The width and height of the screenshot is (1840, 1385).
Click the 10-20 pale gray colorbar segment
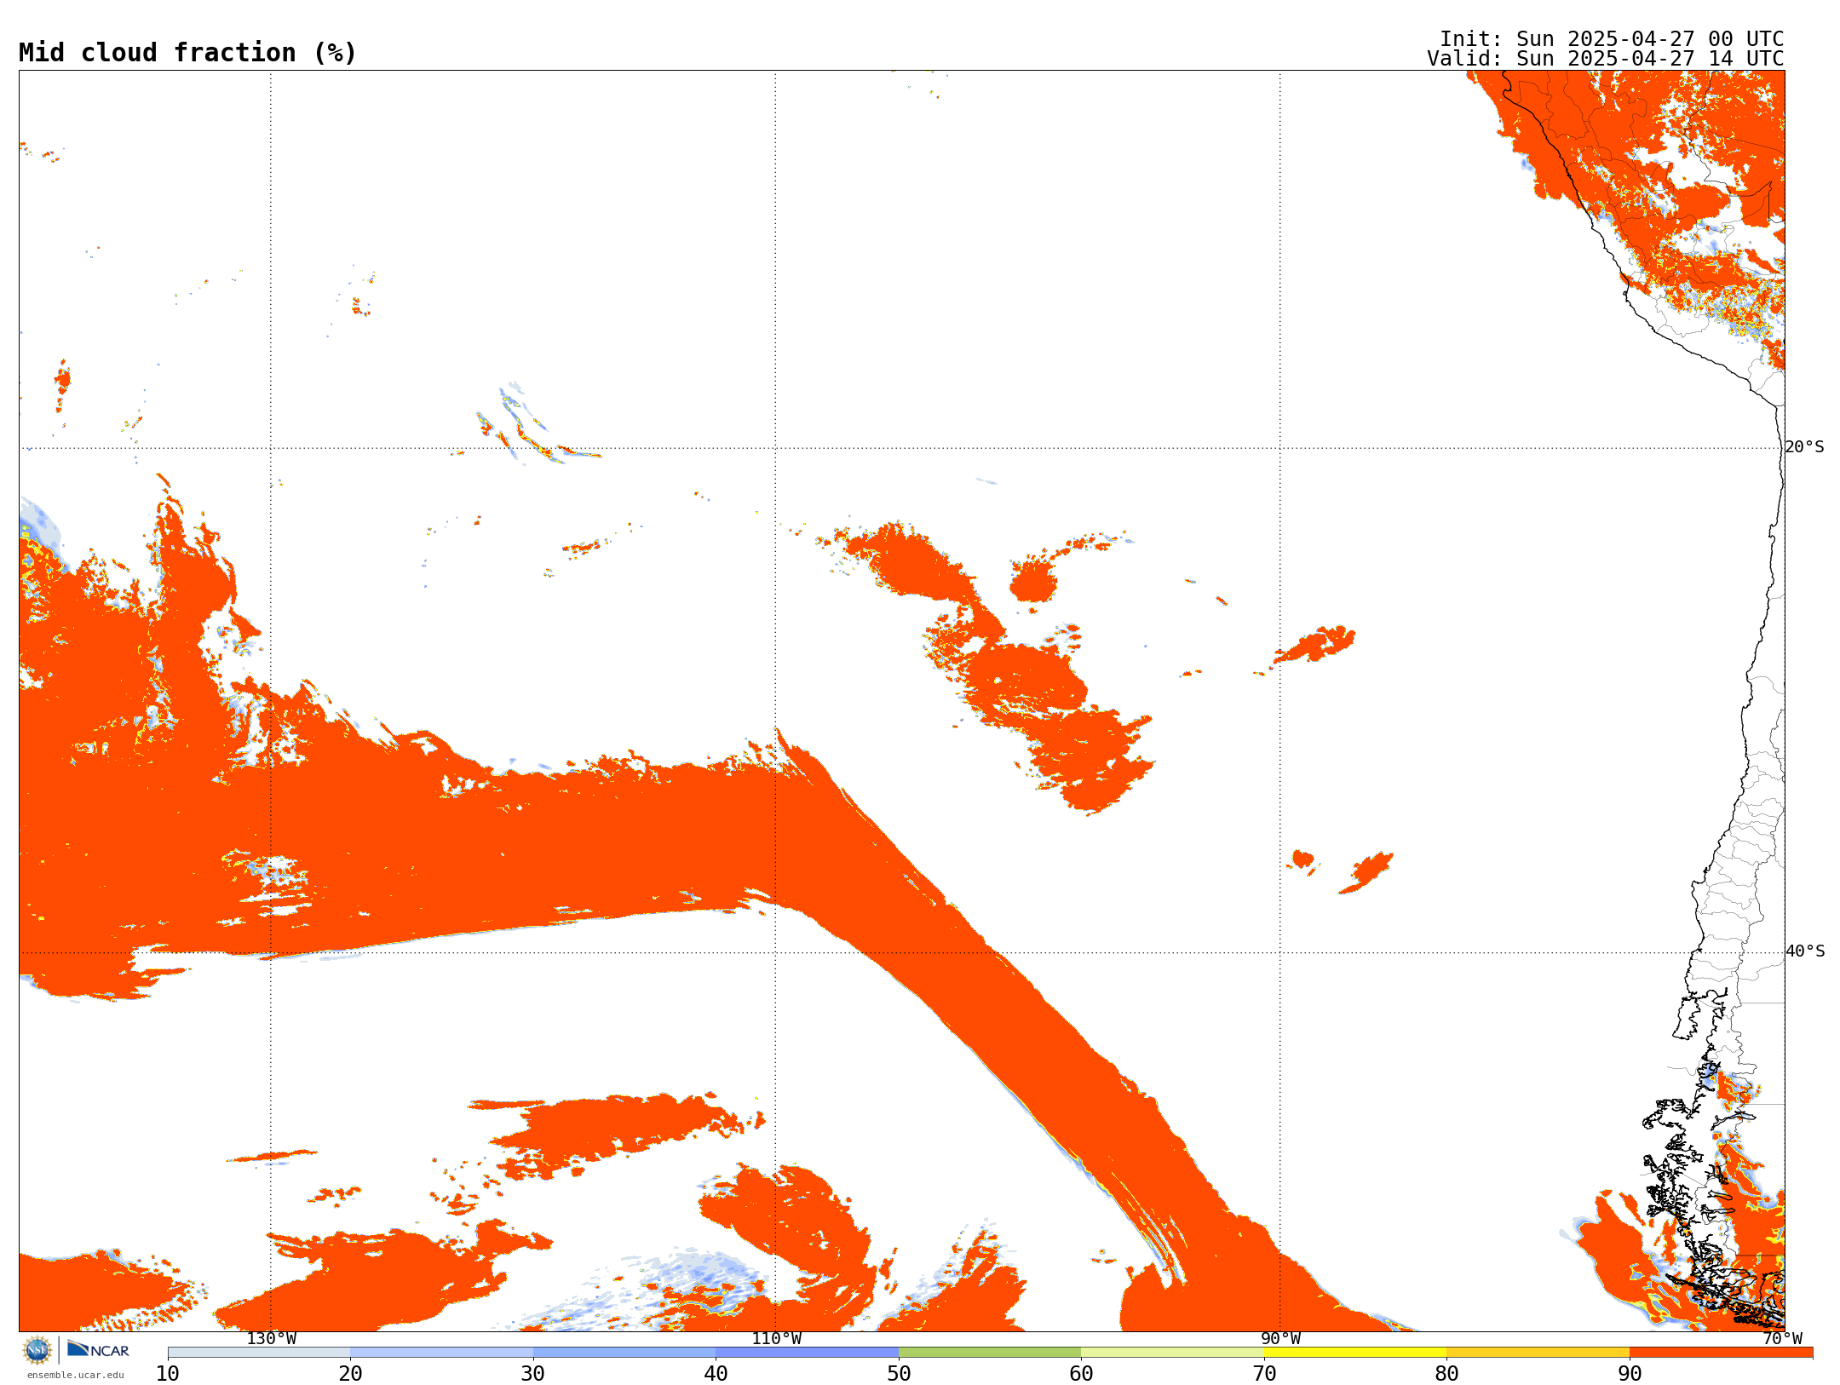[259, 1353]
